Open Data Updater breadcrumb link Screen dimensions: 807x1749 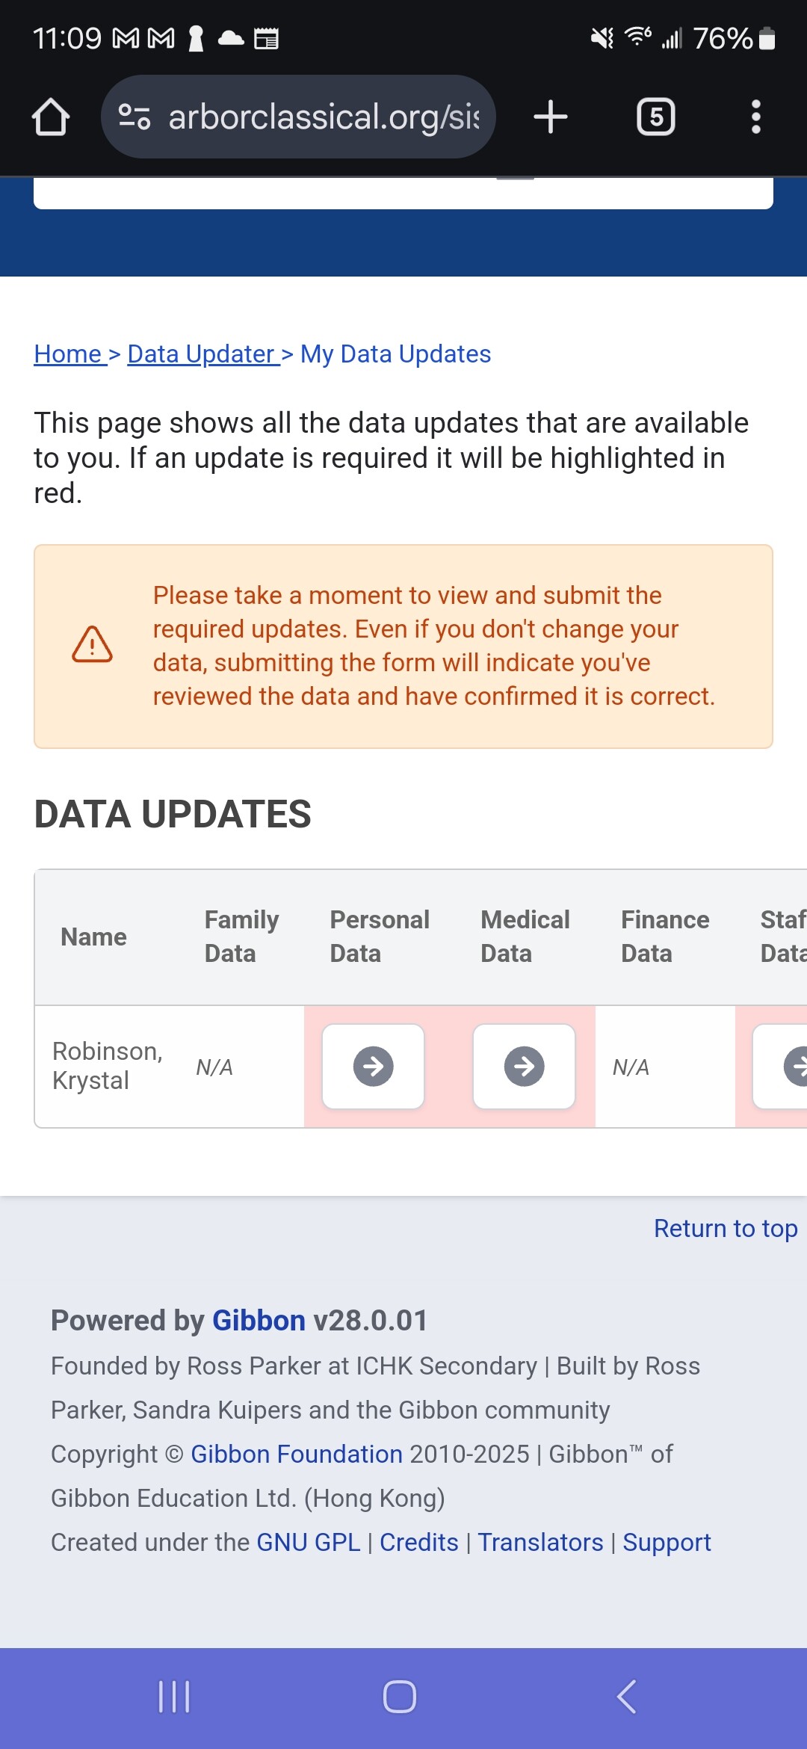pos(201,354)
